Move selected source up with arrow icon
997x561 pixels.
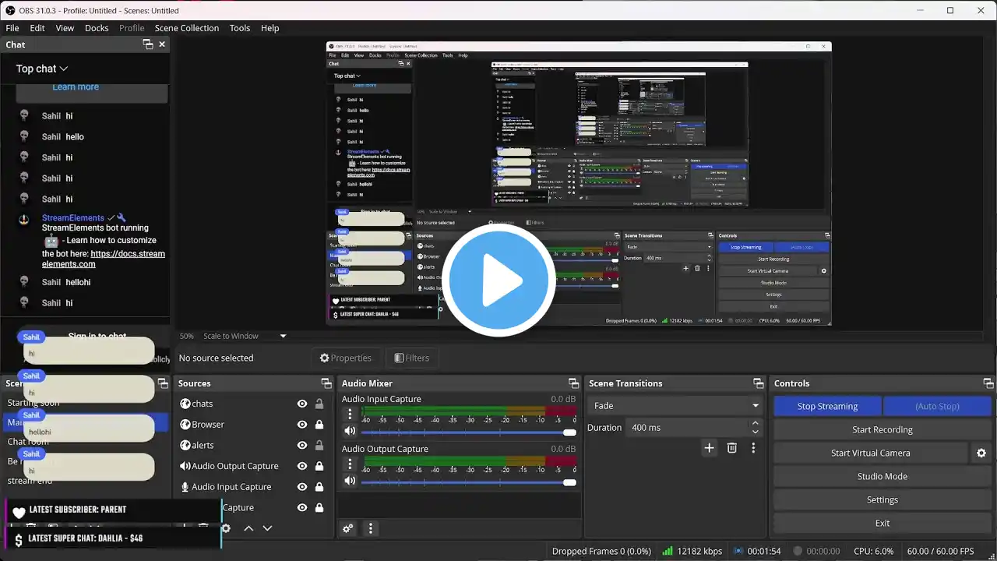pos(248,528)
